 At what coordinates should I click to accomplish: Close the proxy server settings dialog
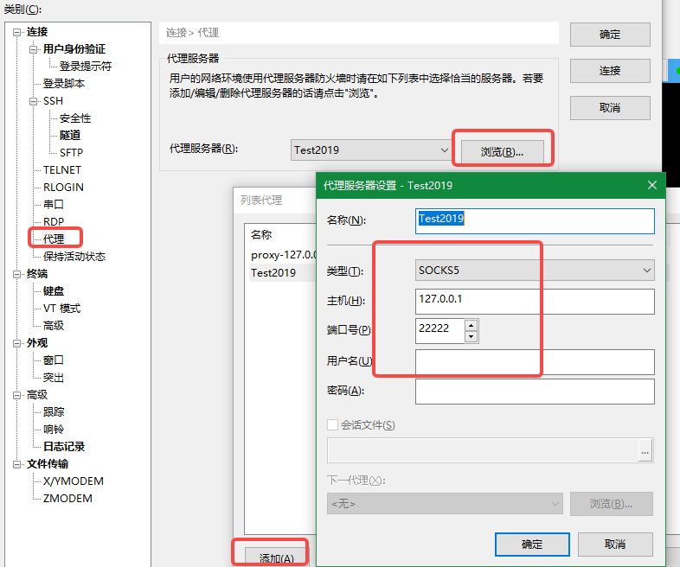651,185
